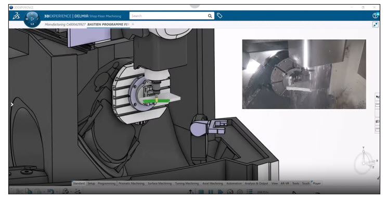Viewport: 387px width, 201px height.
Task: Open the Analysis & Output tab
Action: (x=256, y=183)
